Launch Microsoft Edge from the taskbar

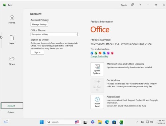click(x=107, y=122)
